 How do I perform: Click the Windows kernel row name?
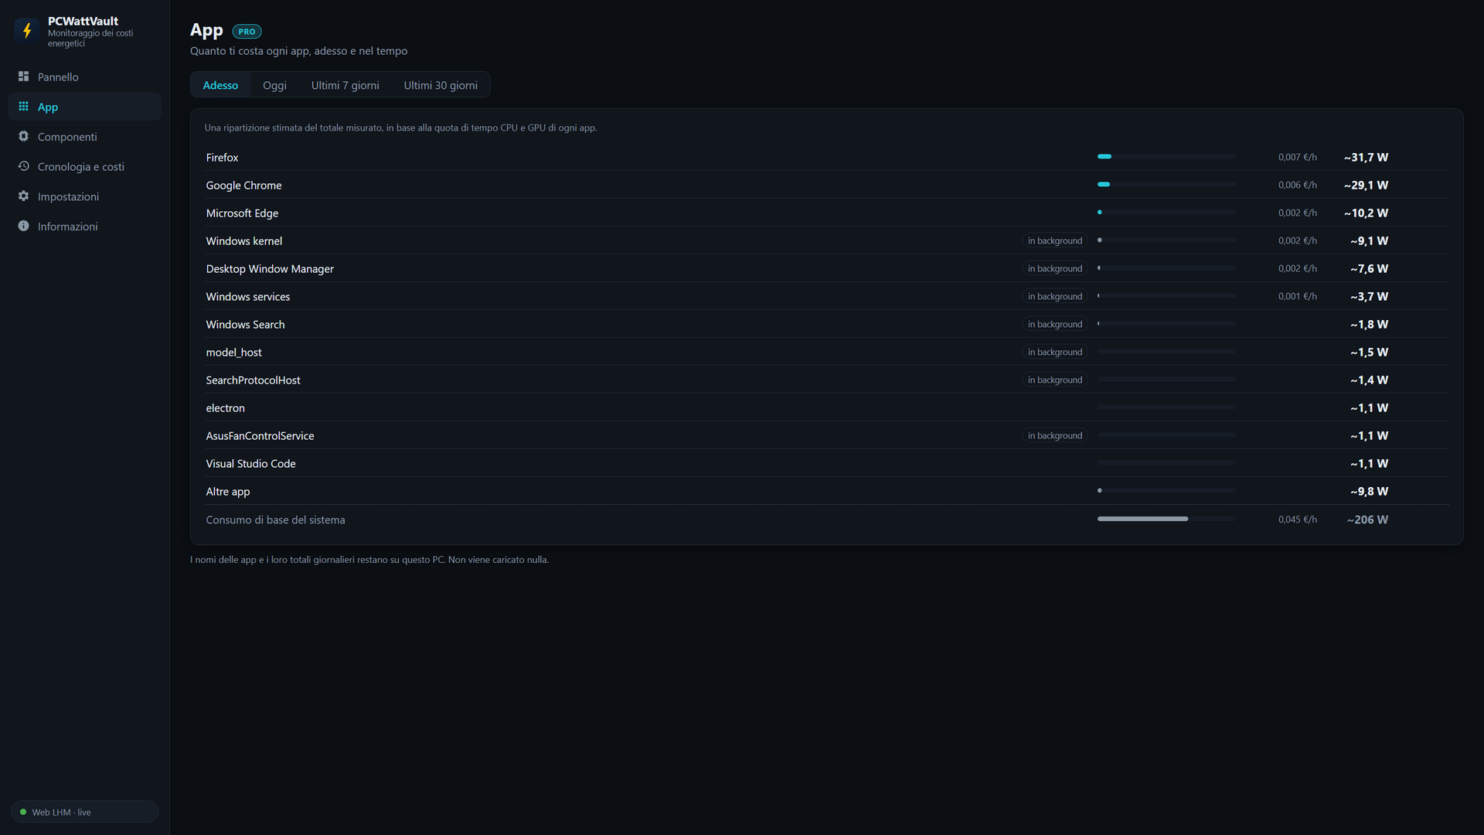[243, 241]
